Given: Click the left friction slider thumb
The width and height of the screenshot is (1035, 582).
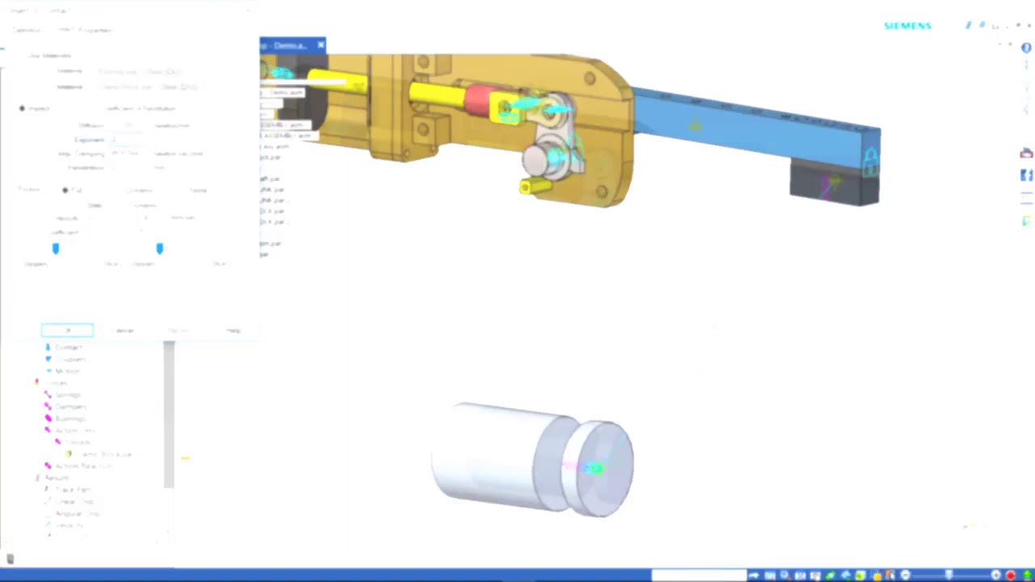Looking at the screenshot, I should (56, 248).
